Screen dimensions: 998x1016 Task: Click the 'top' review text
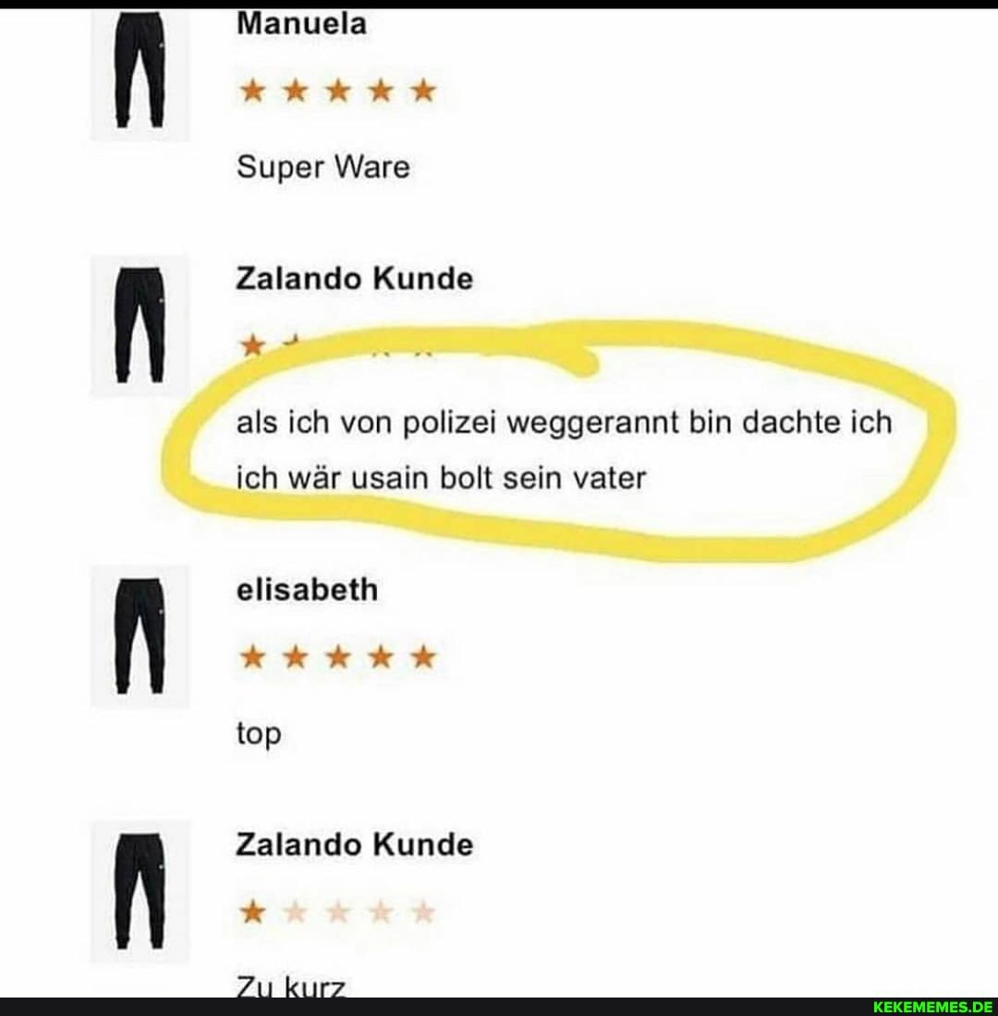click(259, 734)
